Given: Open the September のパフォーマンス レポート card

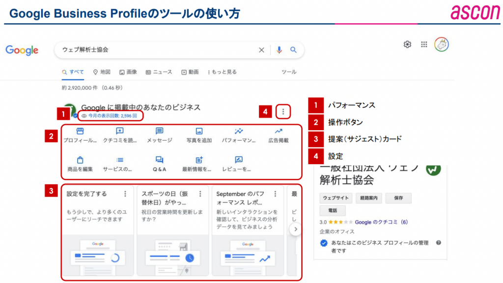Looking at the screenshot, I should [248, 230].
